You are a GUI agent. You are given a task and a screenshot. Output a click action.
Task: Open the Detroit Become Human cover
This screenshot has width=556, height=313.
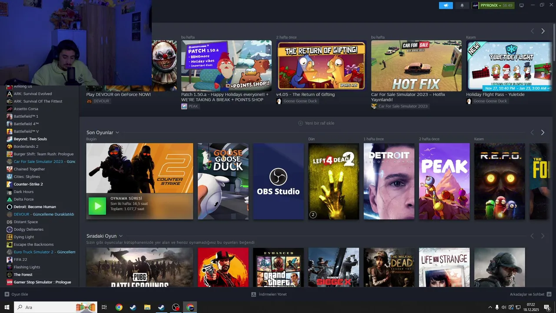click(x=389, y=181)
